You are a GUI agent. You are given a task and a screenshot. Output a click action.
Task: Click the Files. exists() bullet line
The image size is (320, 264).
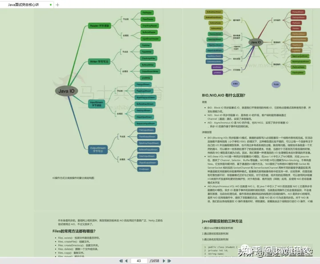click(x=79, y=238)
